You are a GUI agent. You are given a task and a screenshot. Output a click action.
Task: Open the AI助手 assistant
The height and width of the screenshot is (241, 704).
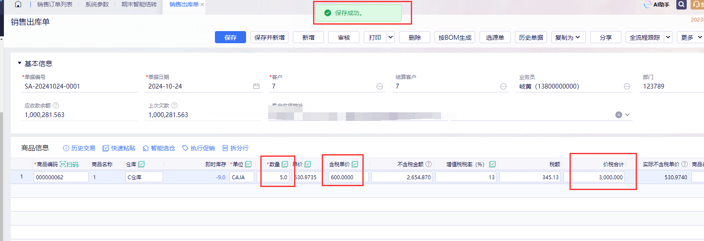656,5
